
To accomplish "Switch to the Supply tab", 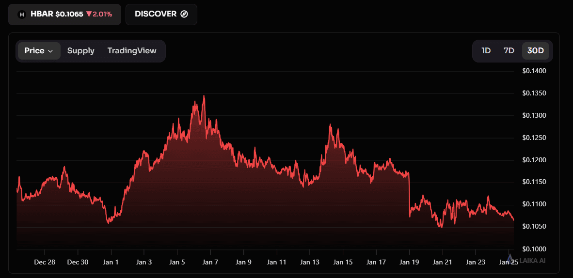I will click(81, 51).
